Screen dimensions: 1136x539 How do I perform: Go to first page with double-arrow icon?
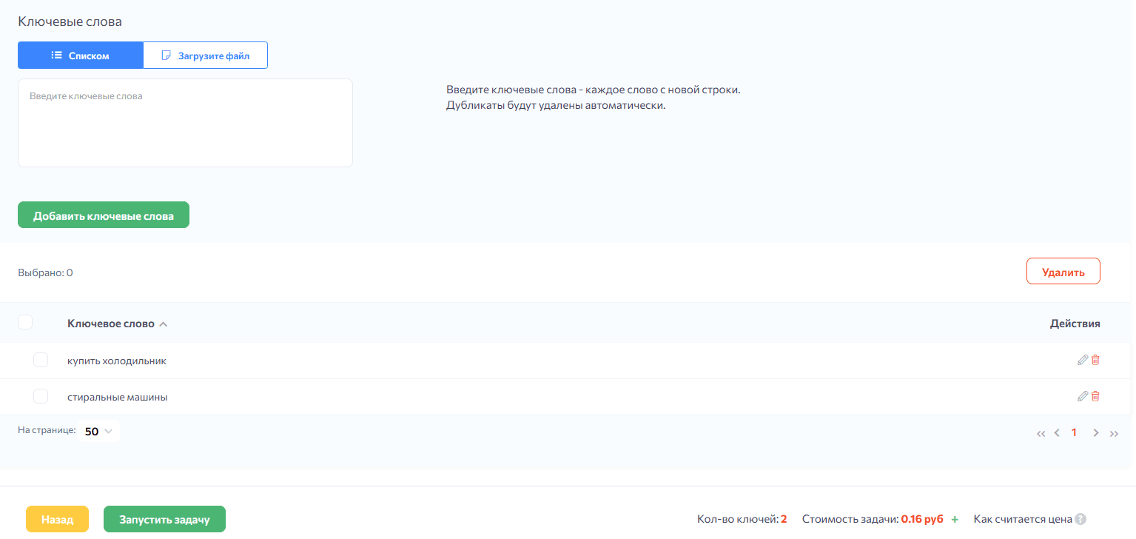(x=1041, y=432)
